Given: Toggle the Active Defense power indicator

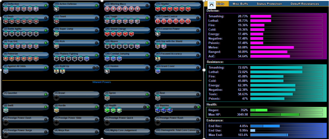Looking at the screenshot, I should 96,6.
